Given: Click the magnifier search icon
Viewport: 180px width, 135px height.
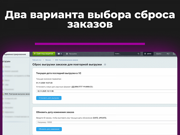Looking at the screenshot, I should pyautogui.click(x=138, y=54).
